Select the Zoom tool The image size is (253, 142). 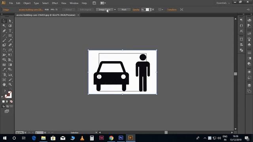click(10, 84)
